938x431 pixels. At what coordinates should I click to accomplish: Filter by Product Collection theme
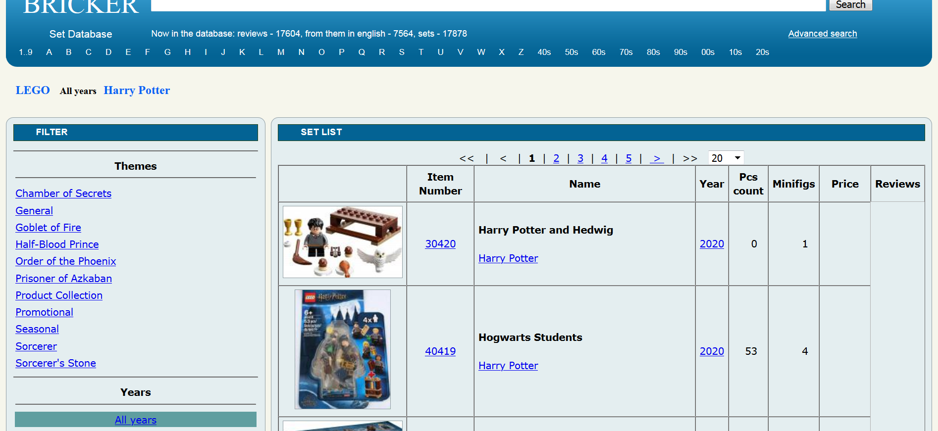[59, 295]
